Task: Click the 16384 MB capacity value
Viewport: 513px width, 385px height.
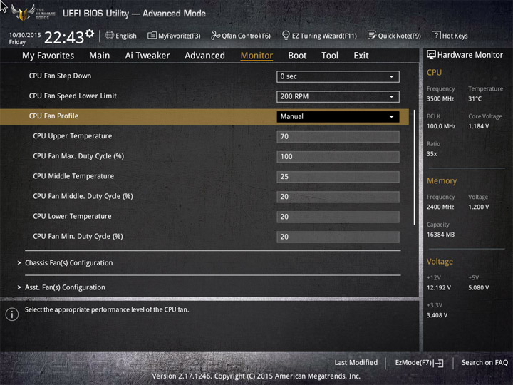Action: (440, 235)
